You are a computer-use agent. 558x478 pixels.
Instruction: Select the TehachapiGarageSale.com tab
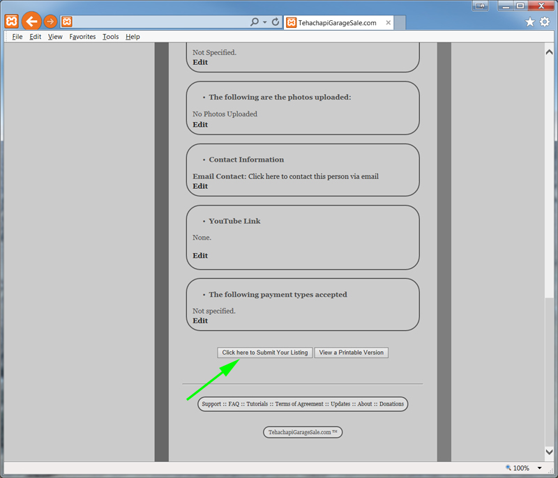tap(338, 23)
